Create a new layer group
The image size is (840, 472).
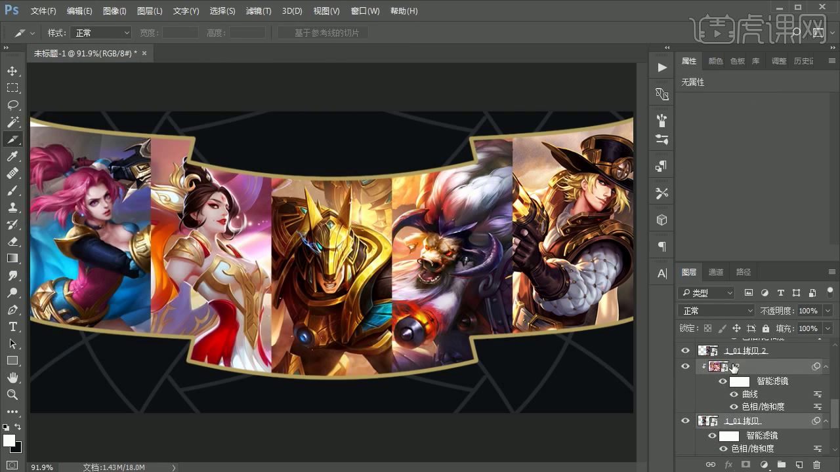[781, 465]
